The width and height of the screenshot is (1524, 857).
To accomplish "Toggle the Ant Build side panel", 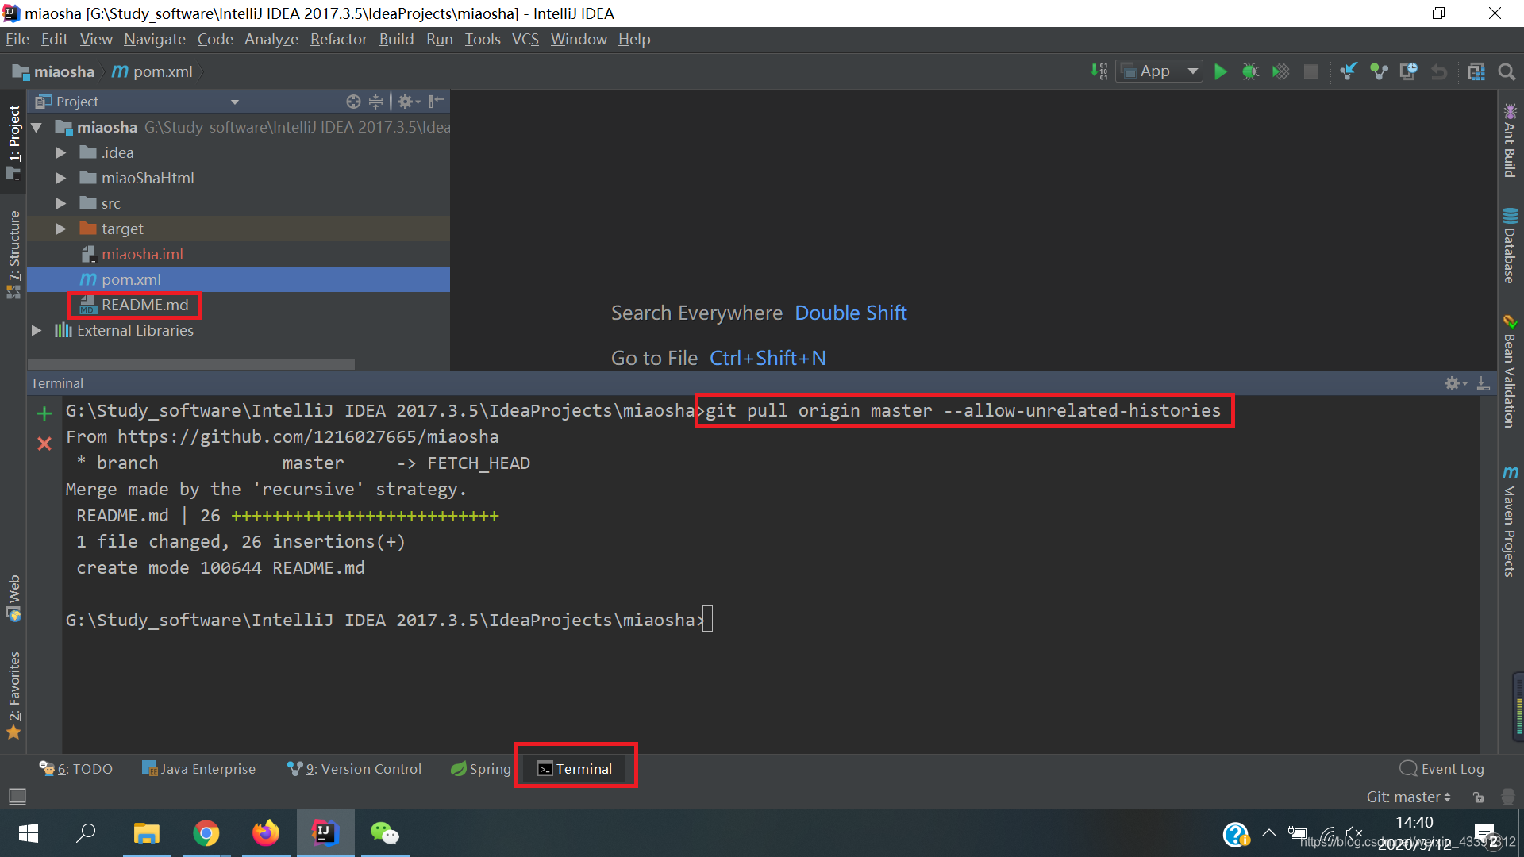I will tap(1511, 140).
